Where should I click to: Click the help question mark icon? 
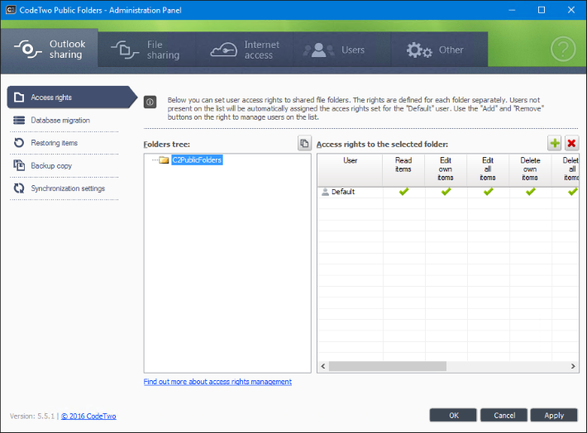tap(563, 49)
